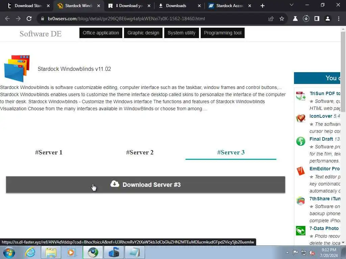Reload the page with the refresh icon
Screen dimensions: 346x259
tap(29, 19)
